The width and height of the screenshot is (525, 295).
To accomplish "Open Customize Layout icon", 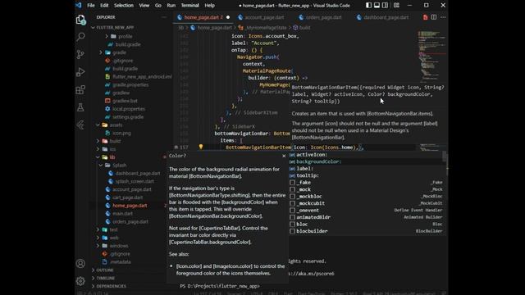I will [x=396, y=6].
